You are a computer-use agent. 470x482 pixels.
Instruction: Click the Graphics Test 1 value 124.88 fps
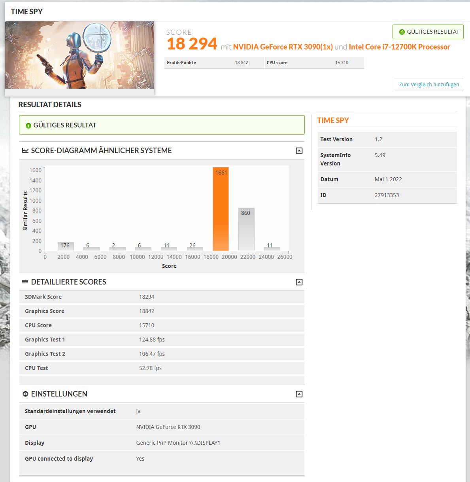coord(152,340)
